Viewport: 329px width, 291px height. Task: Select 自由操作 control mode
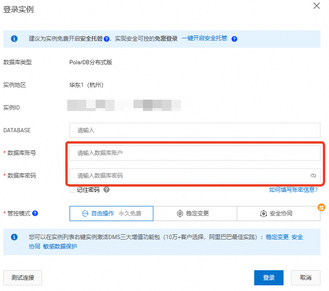111,214
